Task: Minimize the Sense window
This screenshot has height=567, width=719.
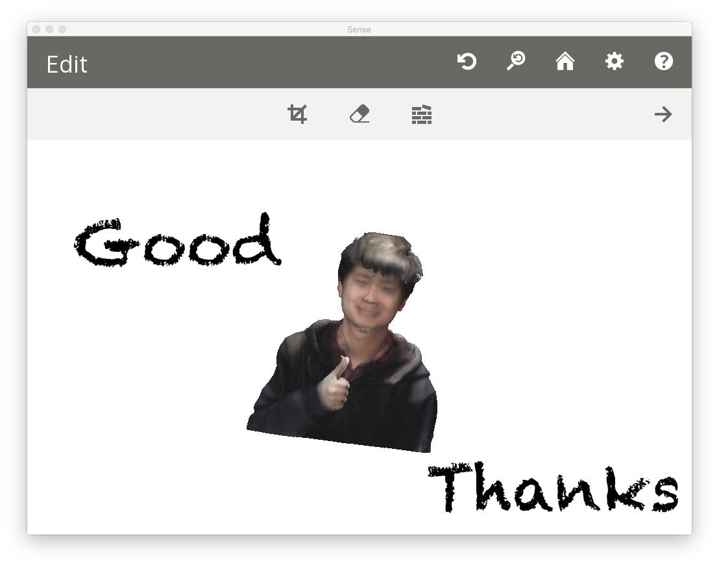Action: pos(49,29)
